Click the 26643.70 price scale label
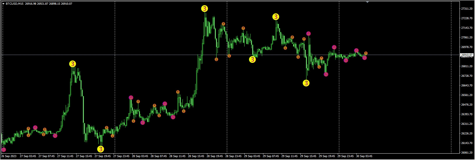The image size is (475, 160). pos(467,86)
